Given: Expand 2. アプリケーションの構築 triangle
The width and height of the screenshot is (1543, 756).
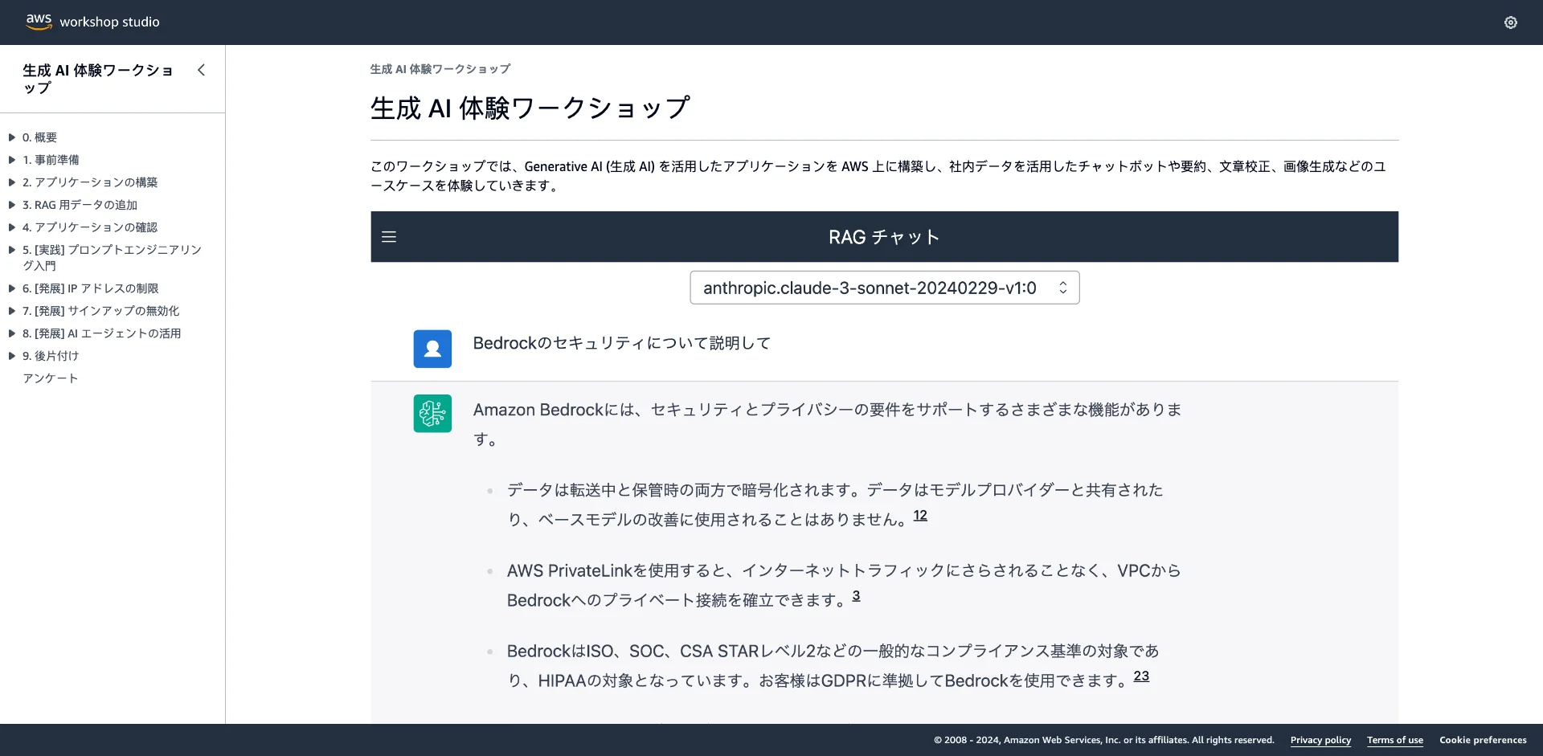Looking at the screenshot, I should (12, 182).
